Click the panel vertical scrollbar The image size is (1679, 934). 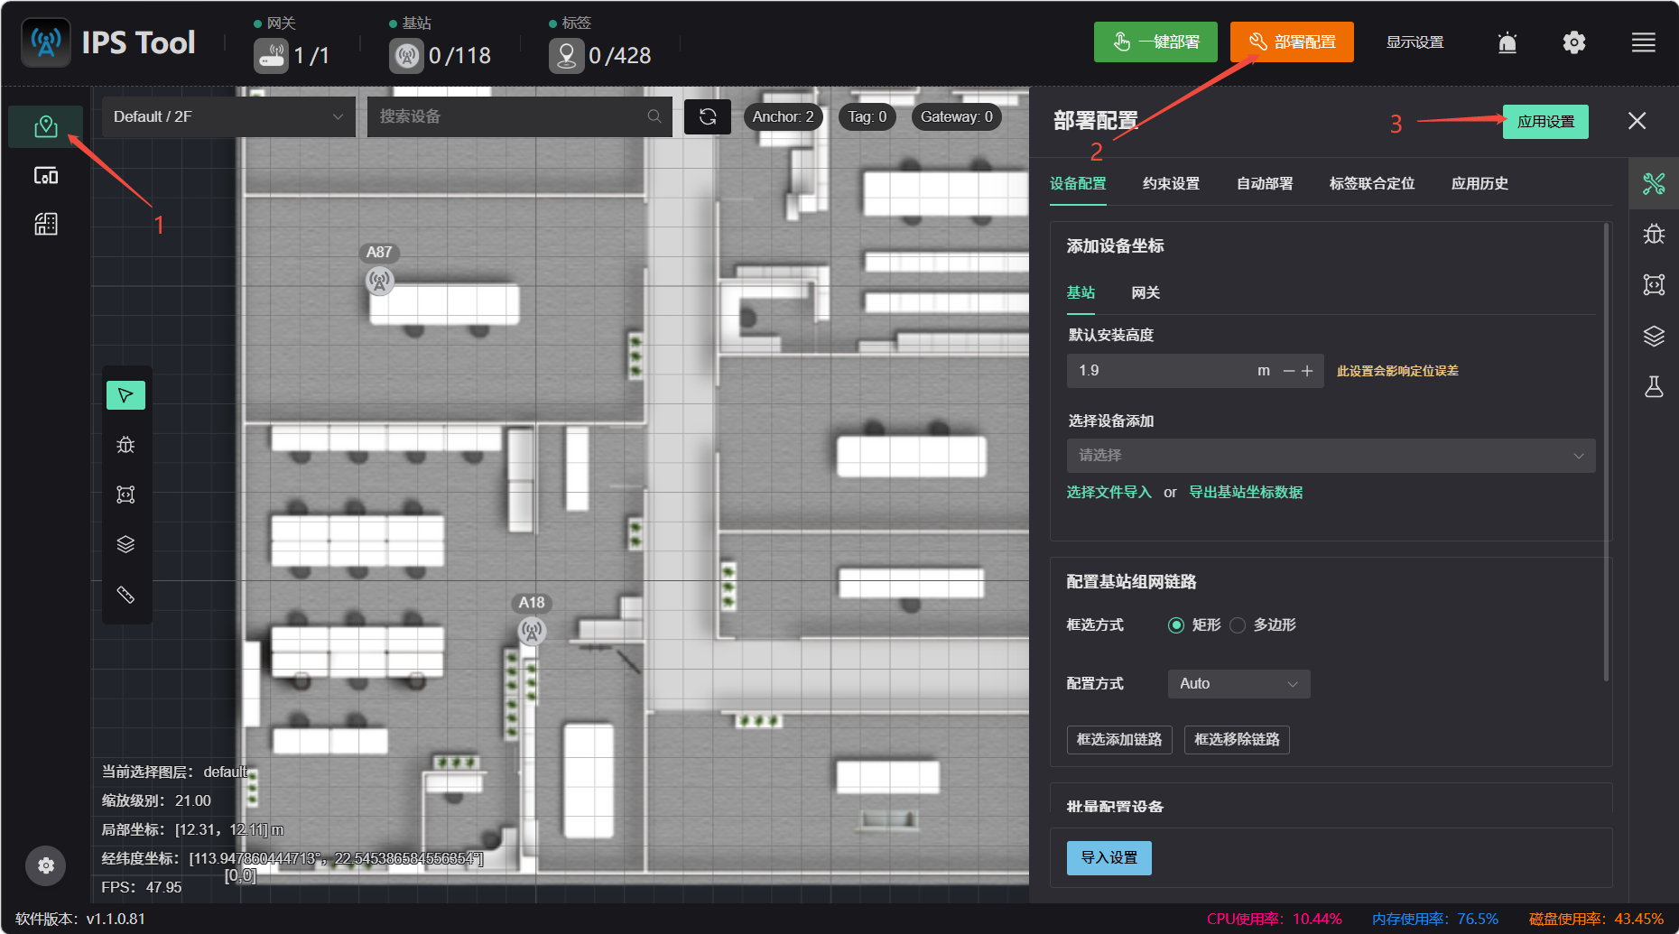tap(1607, 451)
